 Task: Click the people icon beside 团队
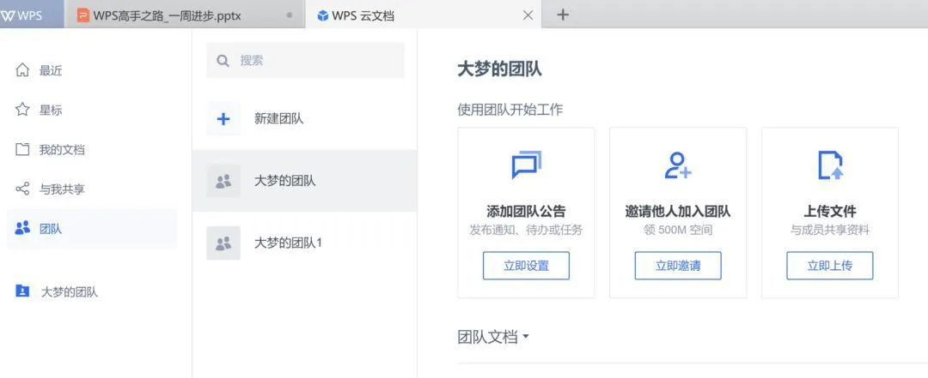[22, 228]
